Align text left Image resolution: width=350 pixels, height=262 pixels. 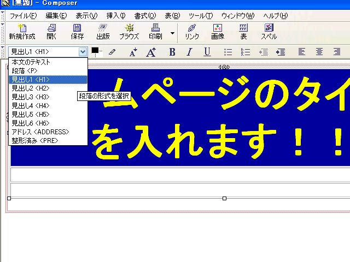[x=301, y=52]
